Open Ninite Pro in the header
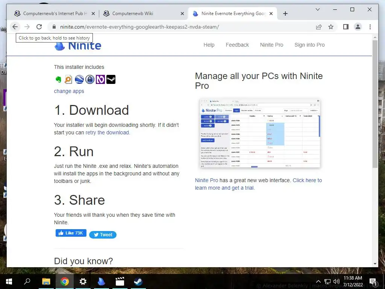The width and height of the screenshot is (385, 289). click(271, 45)
